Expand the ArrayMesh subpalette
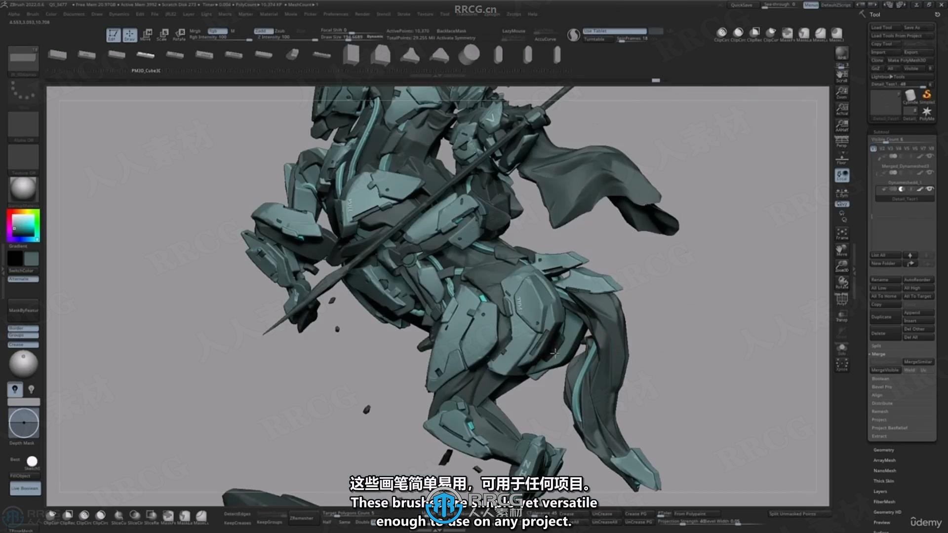 [884, 460]
